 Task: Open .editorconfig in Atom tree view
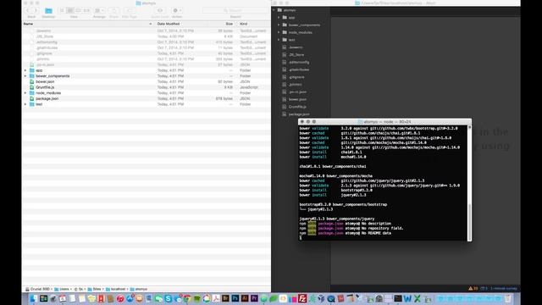(299, 62)
